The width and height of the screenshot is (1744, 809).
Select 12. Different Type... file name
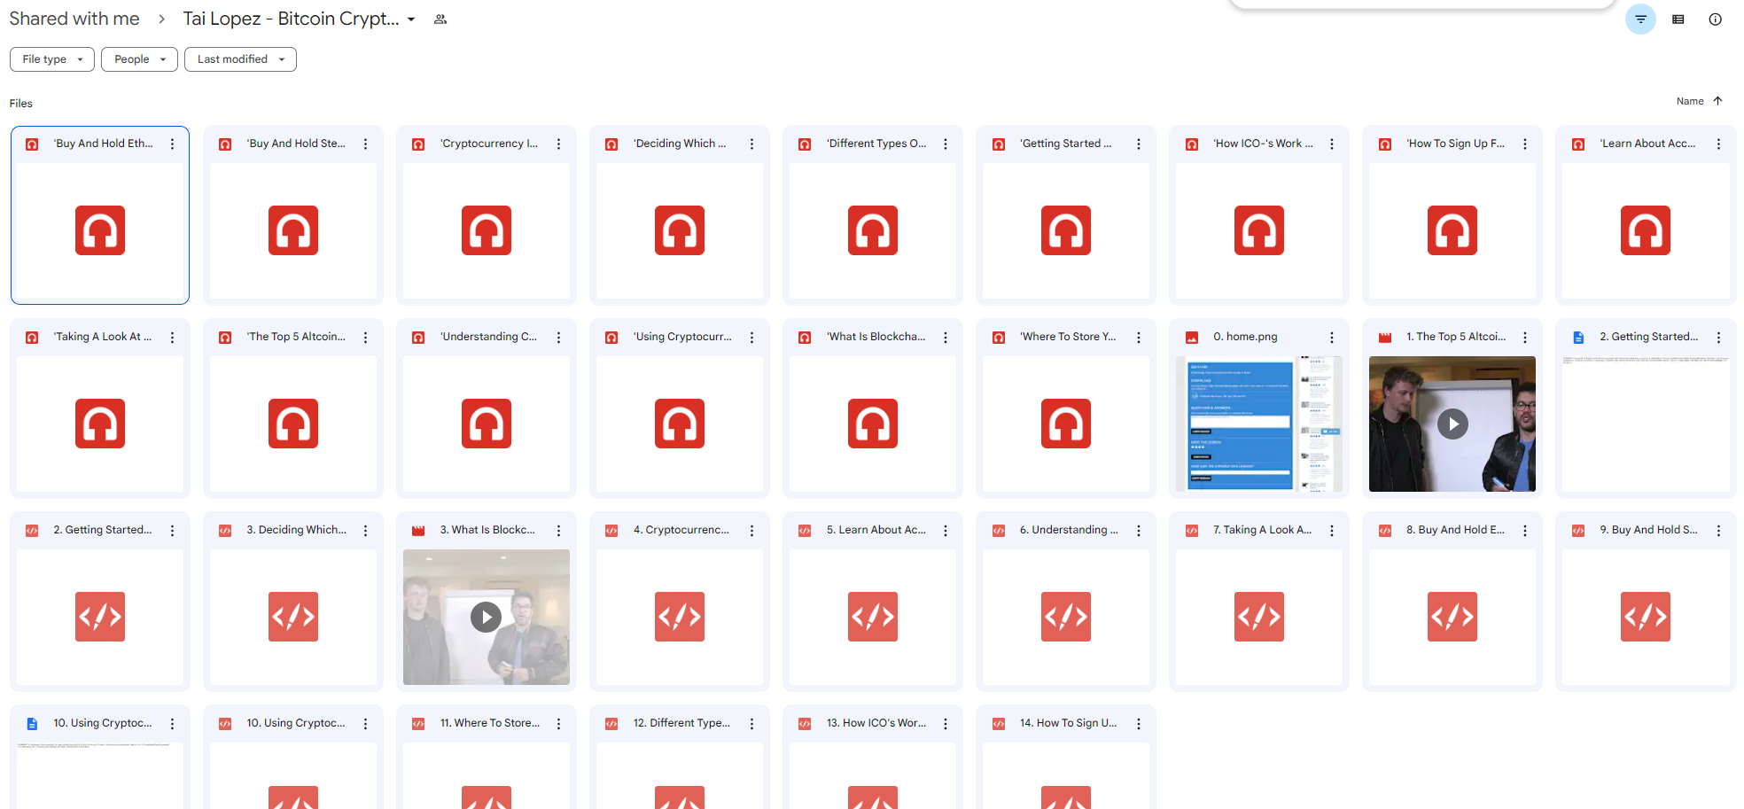[681, 723]
